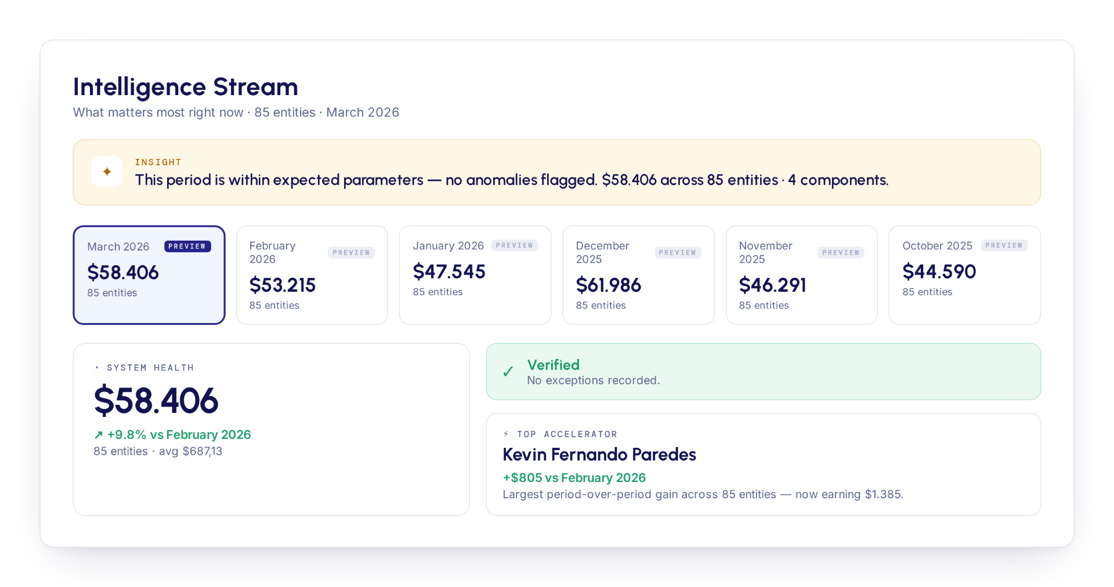Click the PREVIEW badge on October 2025
This screenshot has width=1114, height=587.
point(1004,245)
